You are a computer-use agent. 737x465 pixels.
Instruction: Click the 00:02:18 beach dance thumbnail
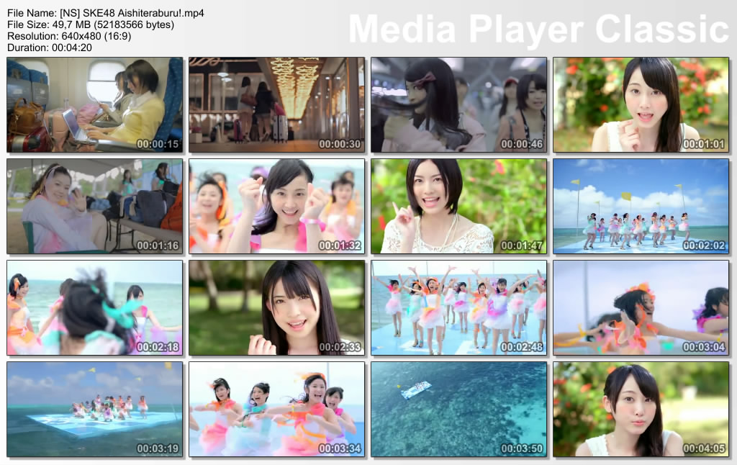coord(95,308)
